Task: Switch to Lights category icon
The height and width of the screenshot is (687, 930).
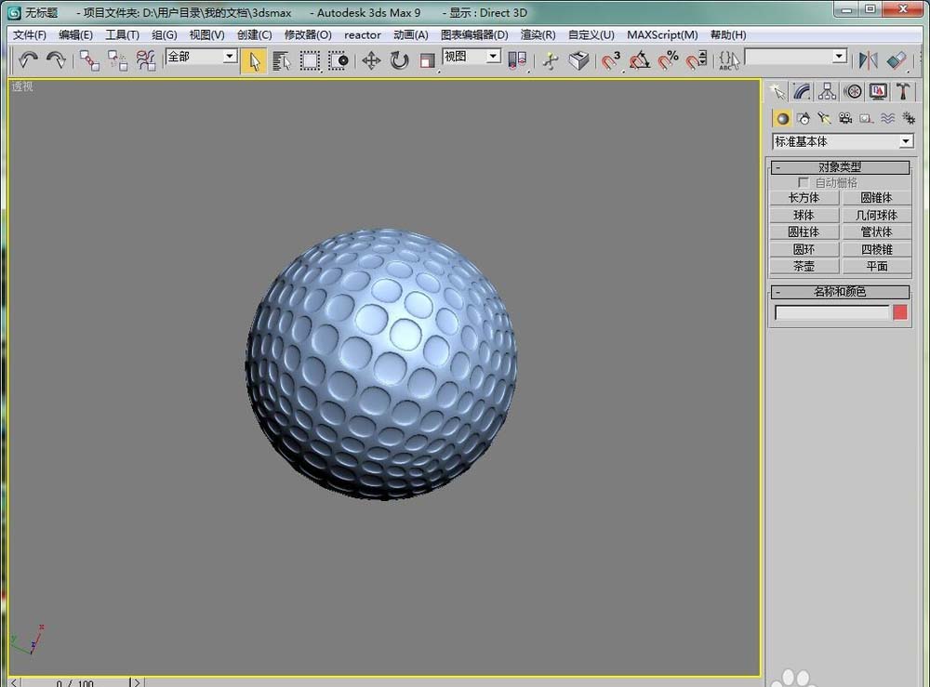Action: point(824,118)
